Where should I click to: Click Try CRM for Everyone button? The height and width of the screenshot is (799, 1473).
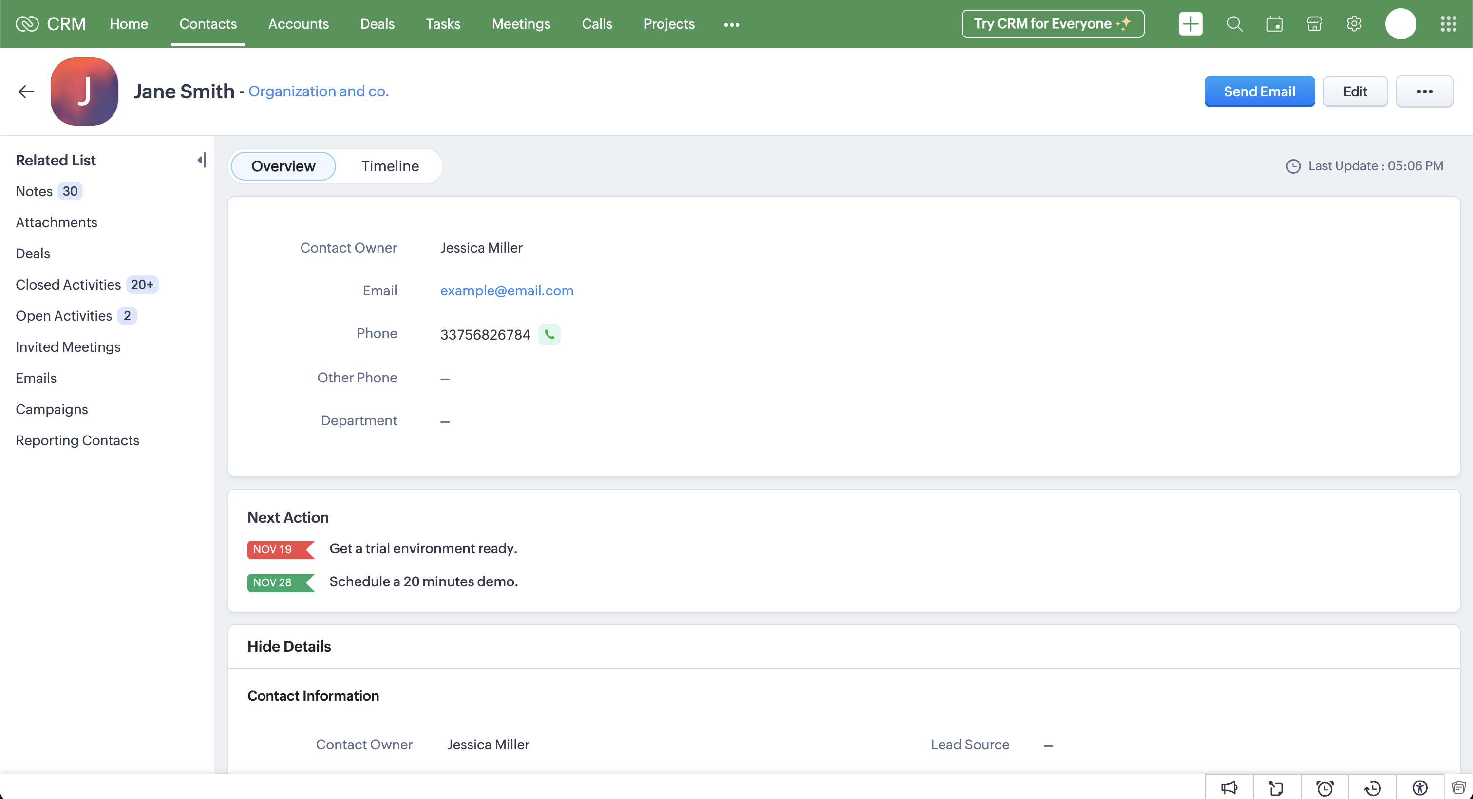[x=1053, y=23]
